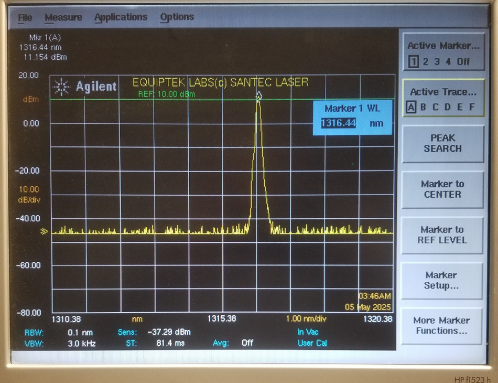Click the RBW value 0.1 nm
This screenshot has width=498, height=383.
coord(80,333)
